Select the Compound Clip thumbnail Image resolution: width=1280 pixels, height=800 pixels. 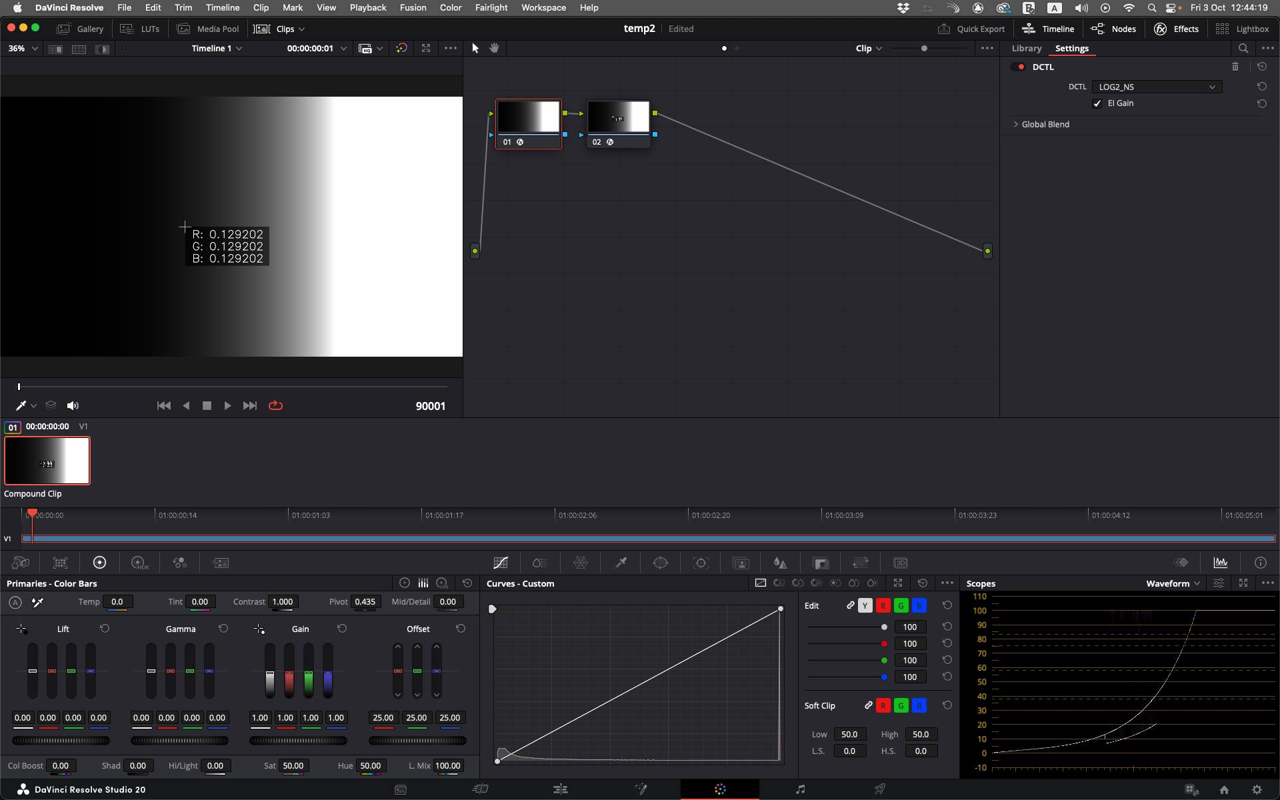[x=47, y=461]
